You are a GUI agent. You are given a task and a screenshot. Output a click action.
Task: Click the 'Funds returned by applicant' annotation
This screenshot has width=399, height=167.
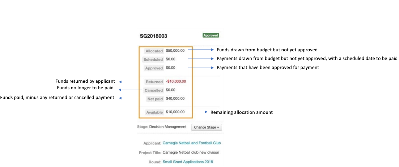point(85,82)
